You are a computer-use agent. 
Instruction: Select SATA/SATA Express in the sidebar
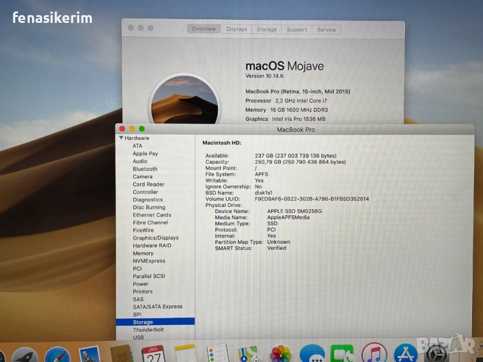point(157,306)
